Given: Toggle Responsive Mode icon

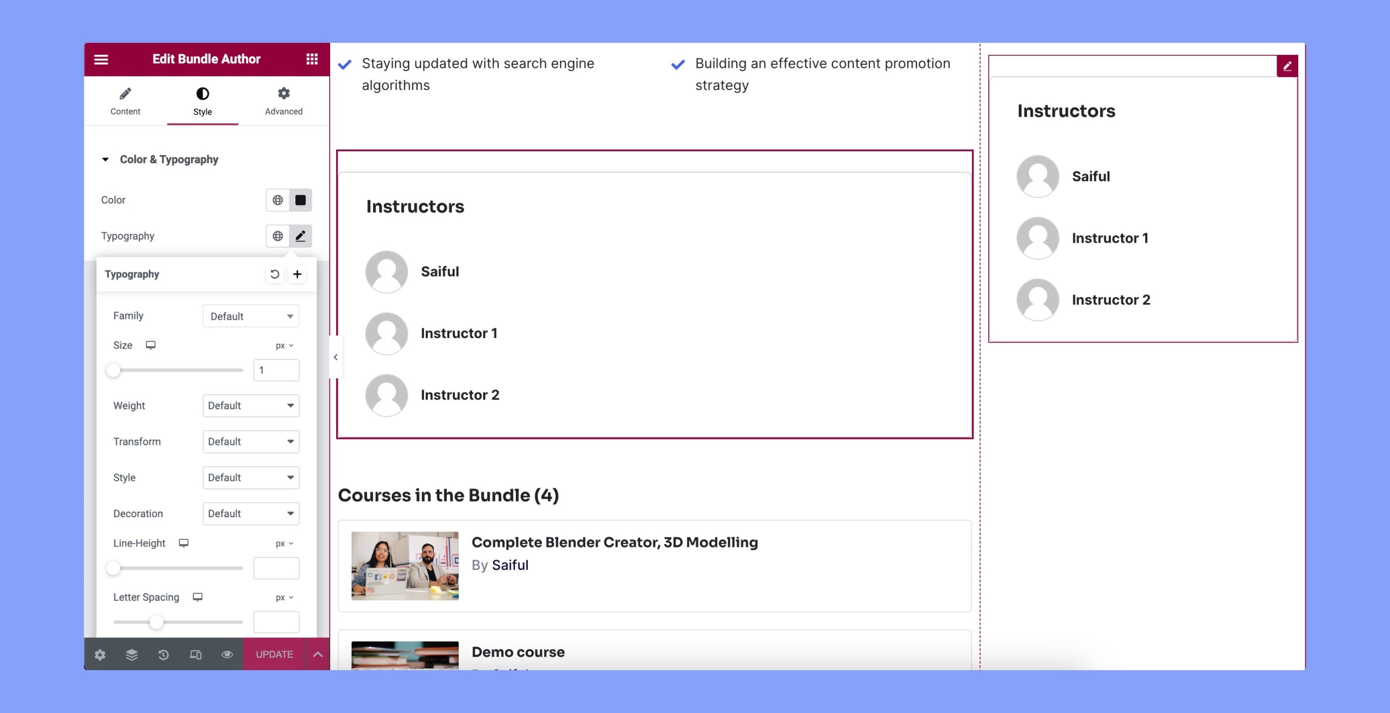Looking at the screenshot, I should coord(195,654).
